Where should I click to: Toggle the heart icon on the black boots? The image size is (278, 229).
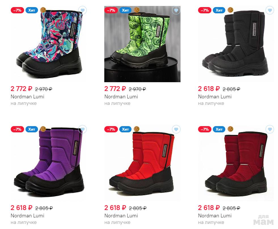(270, 10)
